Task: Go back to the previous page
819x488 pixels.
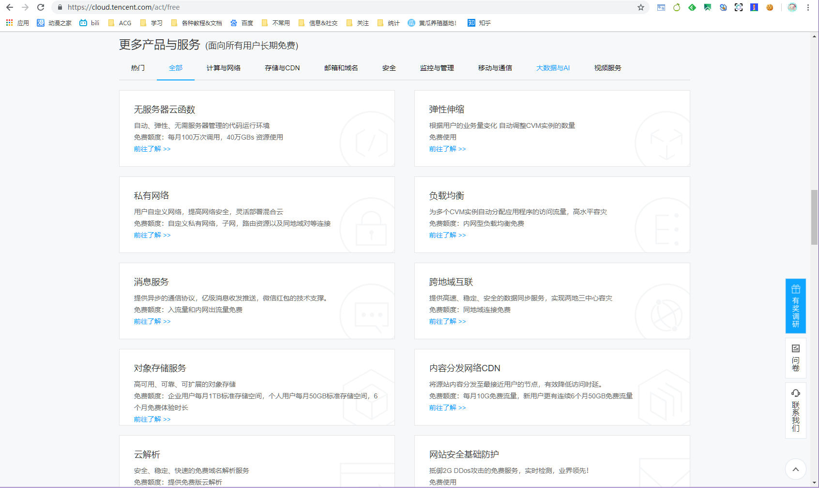Action: click(x=10, y=7)
